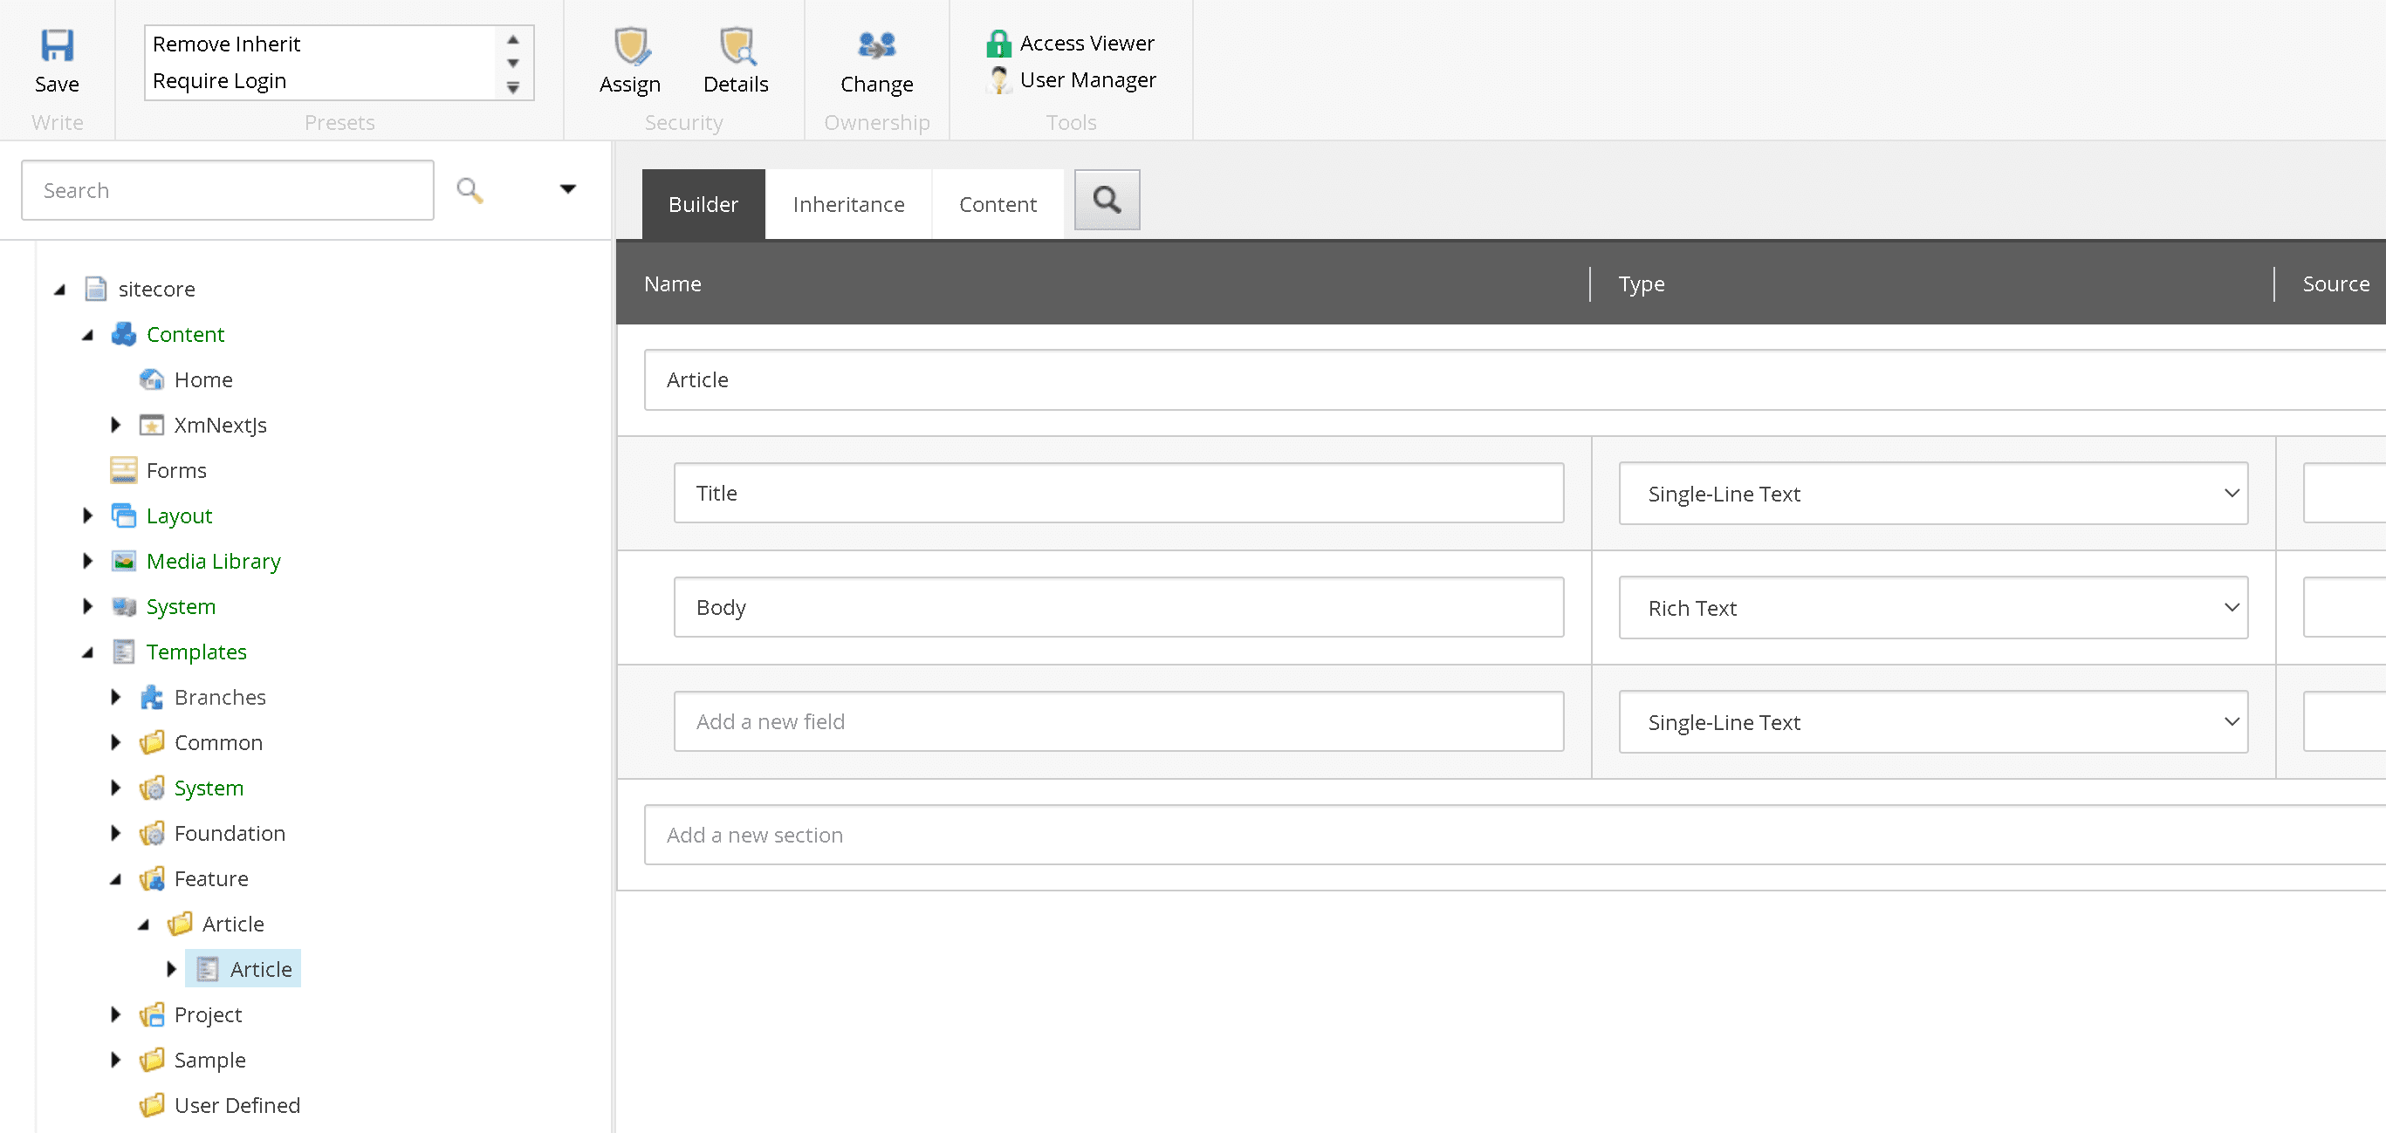Launch User Manager tool
Image resolution: width=2386 pixels, height=1133 pixels.
[x=1087, y=80]
